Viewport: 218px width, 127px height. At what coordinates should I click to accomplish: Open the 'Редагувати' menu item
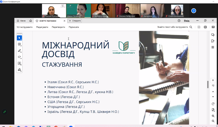coord(42,27)
